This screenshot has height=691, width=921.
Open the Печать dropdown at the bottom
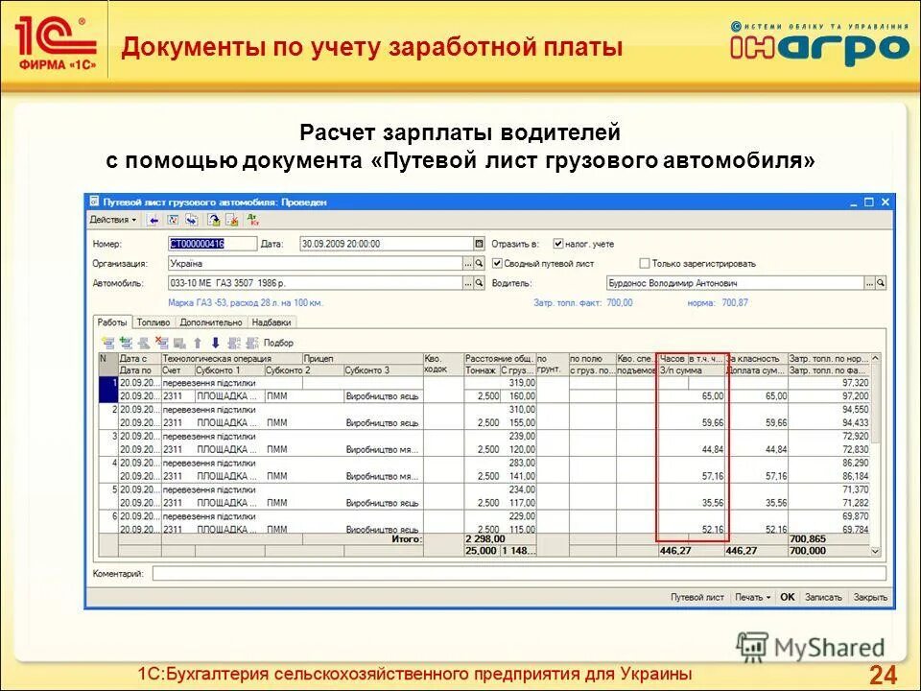(x=752, y=597)
